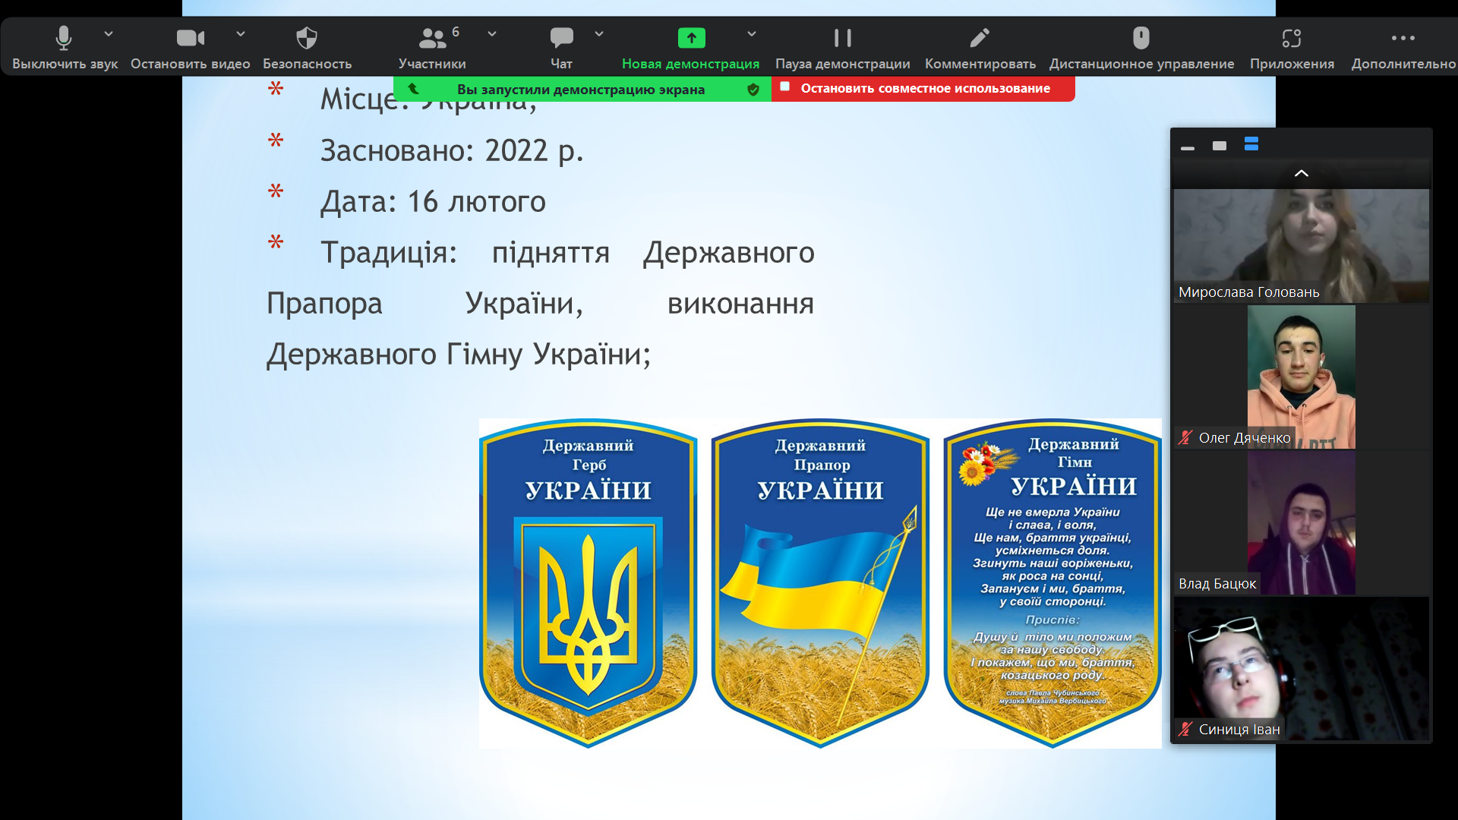1458x820 pixels.
Task: Stop camera via Остановить видео icon
Action: click(190, 38)
